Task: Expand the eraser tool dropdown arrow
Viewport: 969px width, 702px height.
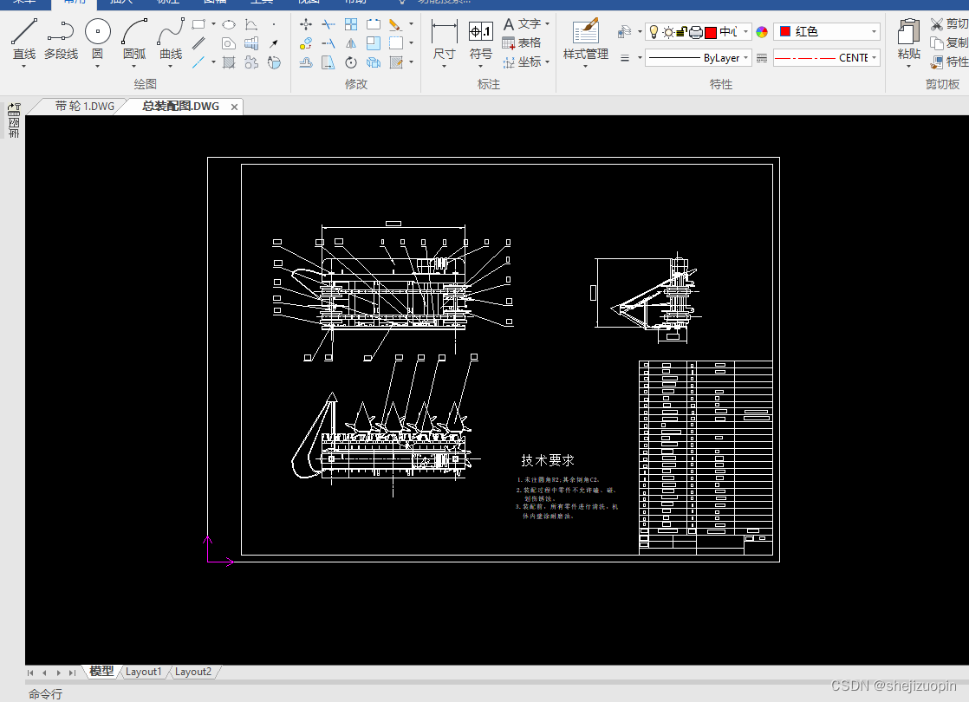Action: [411, 25]
